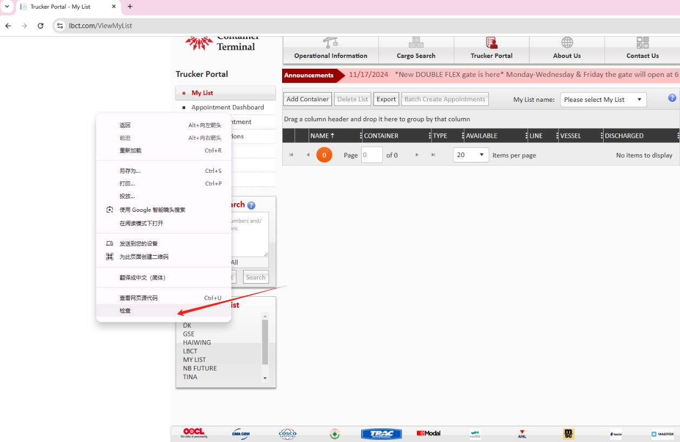Click the COSCO Shipping logo in the footer
This screenshot has height=442, width=680.
click(x=287, y=433)
